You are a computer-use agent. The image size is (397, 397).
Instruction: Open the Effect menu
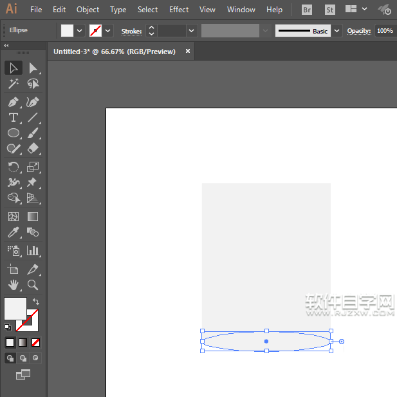pyautogui.click(x=179, y=10)
